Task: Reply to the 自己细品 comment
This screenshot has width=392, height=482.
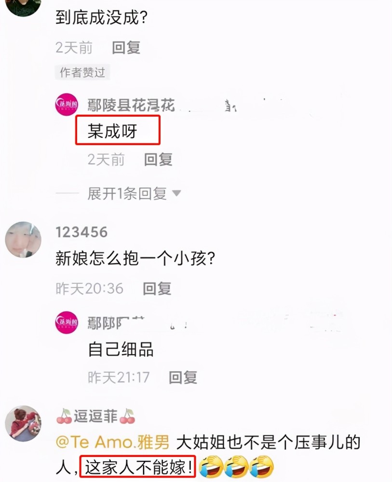Action: click(x=183, y=377)
